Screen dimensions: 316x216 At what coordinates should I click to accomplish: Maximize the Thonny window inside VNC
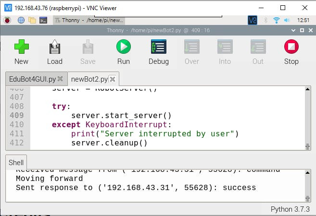tap(302, 30)
